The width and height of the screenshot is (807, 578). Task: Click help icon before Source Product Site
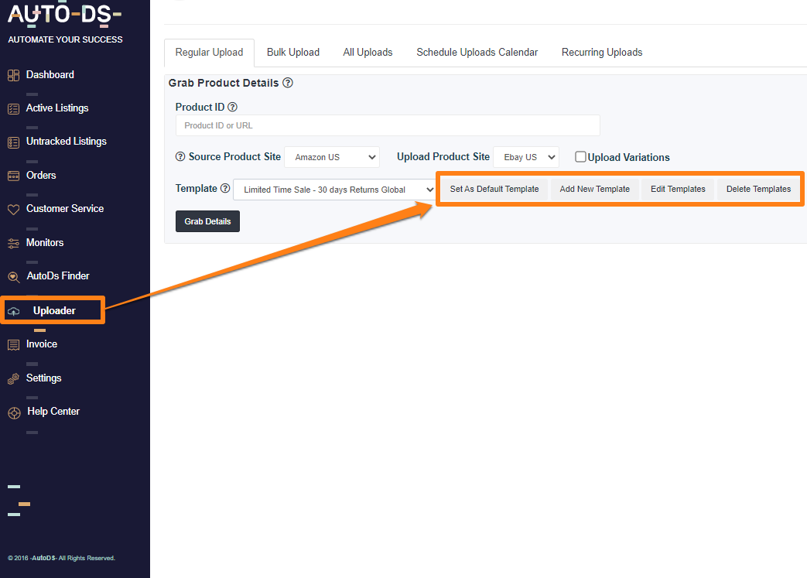pyautogui.click(x=180, y=156)
